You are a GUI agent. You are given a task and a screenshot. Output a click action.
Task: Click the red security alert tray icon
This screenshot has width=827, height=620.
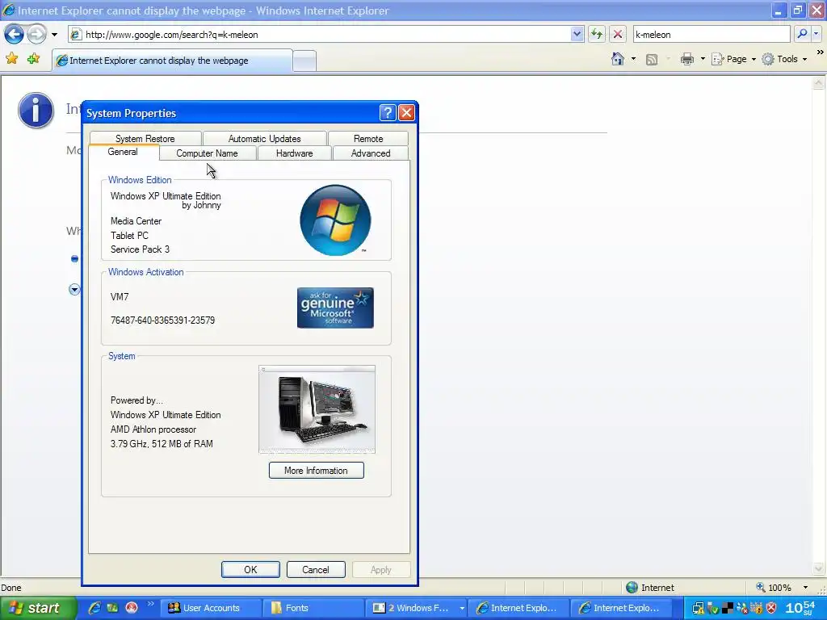click(x=771, y=609)
